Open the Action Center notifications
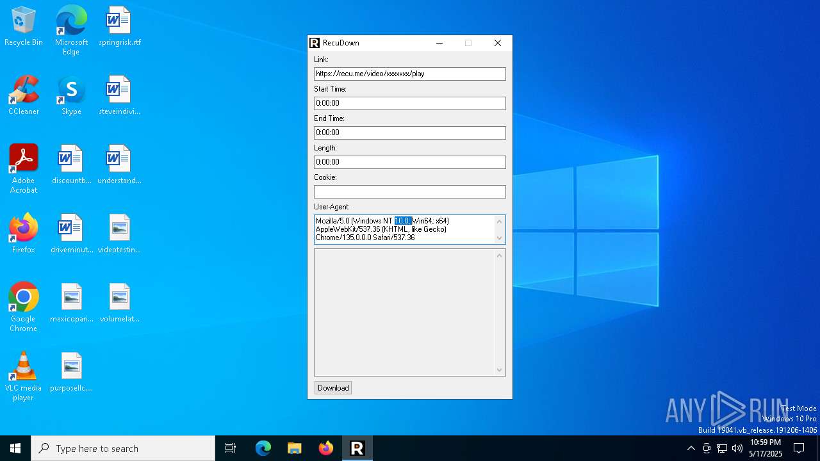 pos(799,448)
